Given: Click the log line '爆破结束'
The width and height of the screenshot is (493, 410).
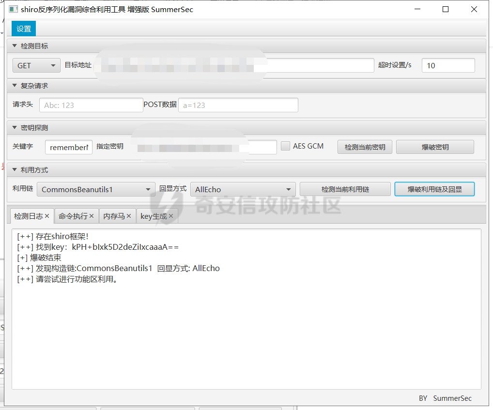Looking at the screenshot, I should point(39,258).
